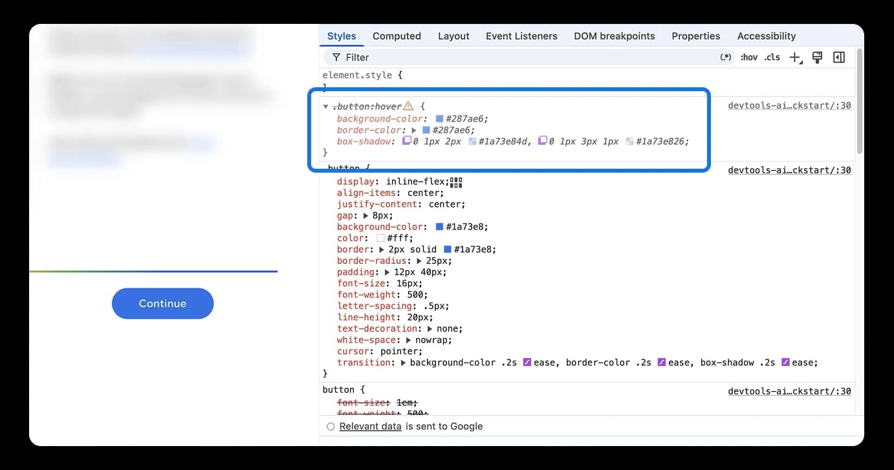
Task: Expand the transition property triangle
Action: point(404,363)
